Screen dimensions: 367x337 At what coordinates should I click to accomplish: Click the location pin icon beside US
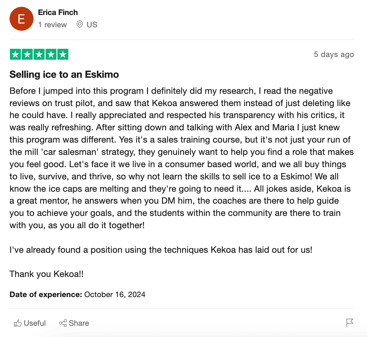(80, 25)
